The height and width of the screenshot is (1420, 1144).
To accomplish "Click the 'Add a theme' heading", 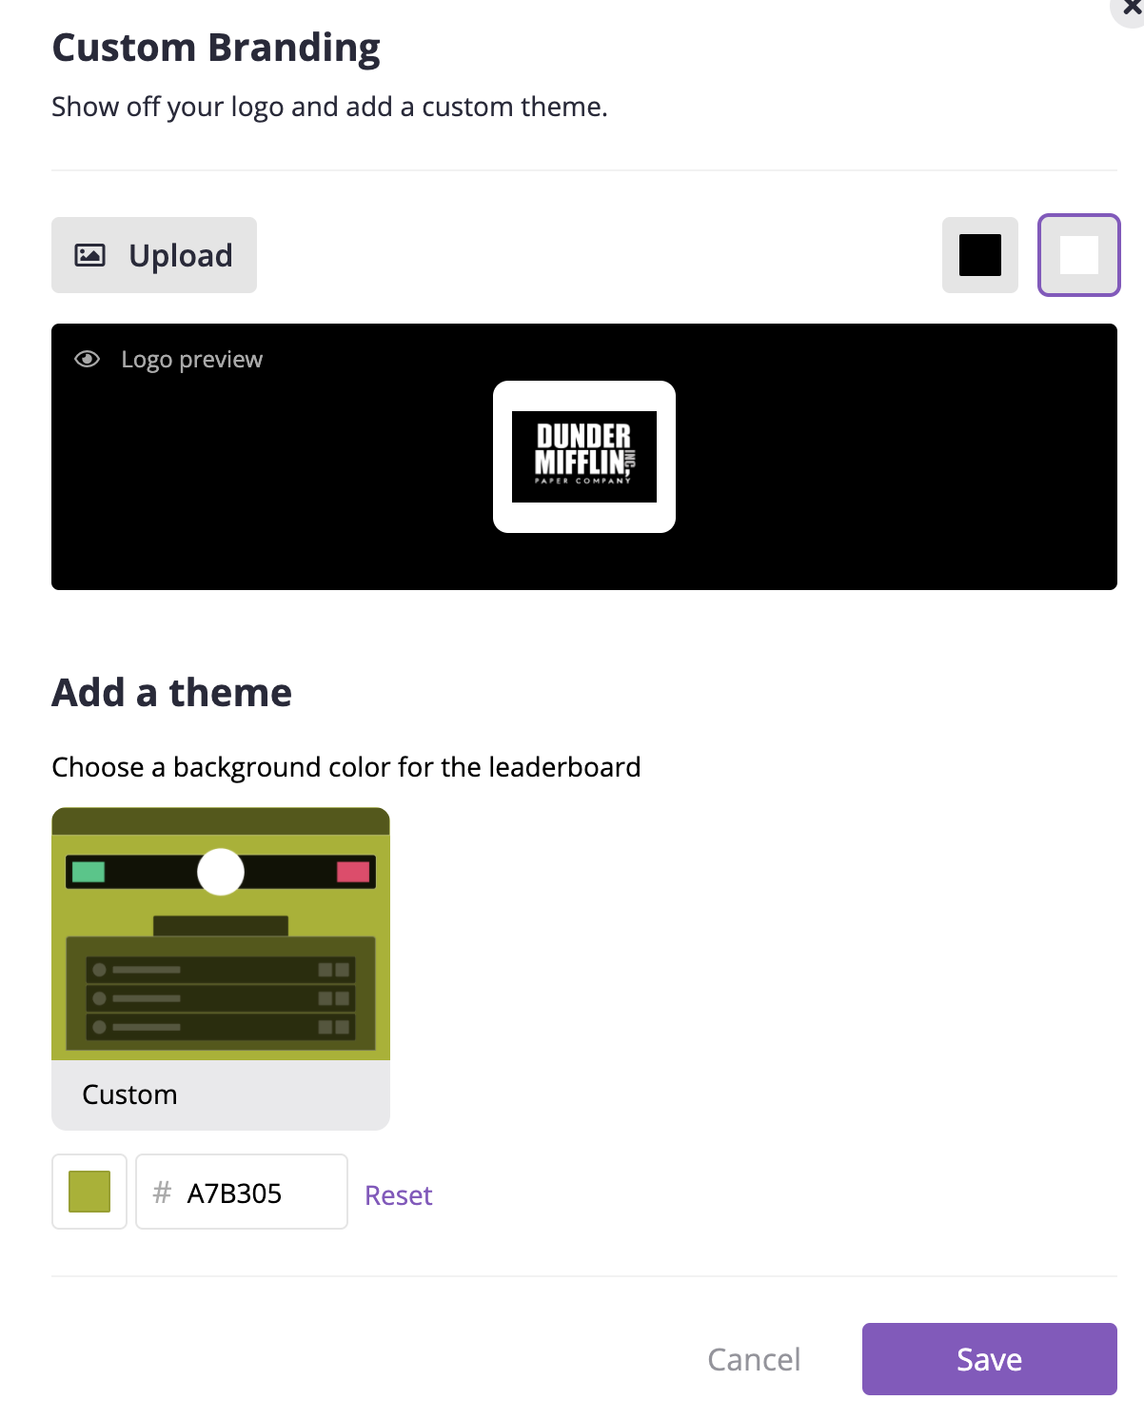I will tap(172, 692).
